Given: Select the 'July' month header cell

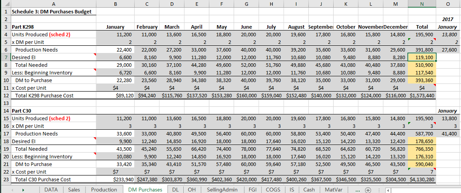Looking at the screenshot, I should coord(271,26).
